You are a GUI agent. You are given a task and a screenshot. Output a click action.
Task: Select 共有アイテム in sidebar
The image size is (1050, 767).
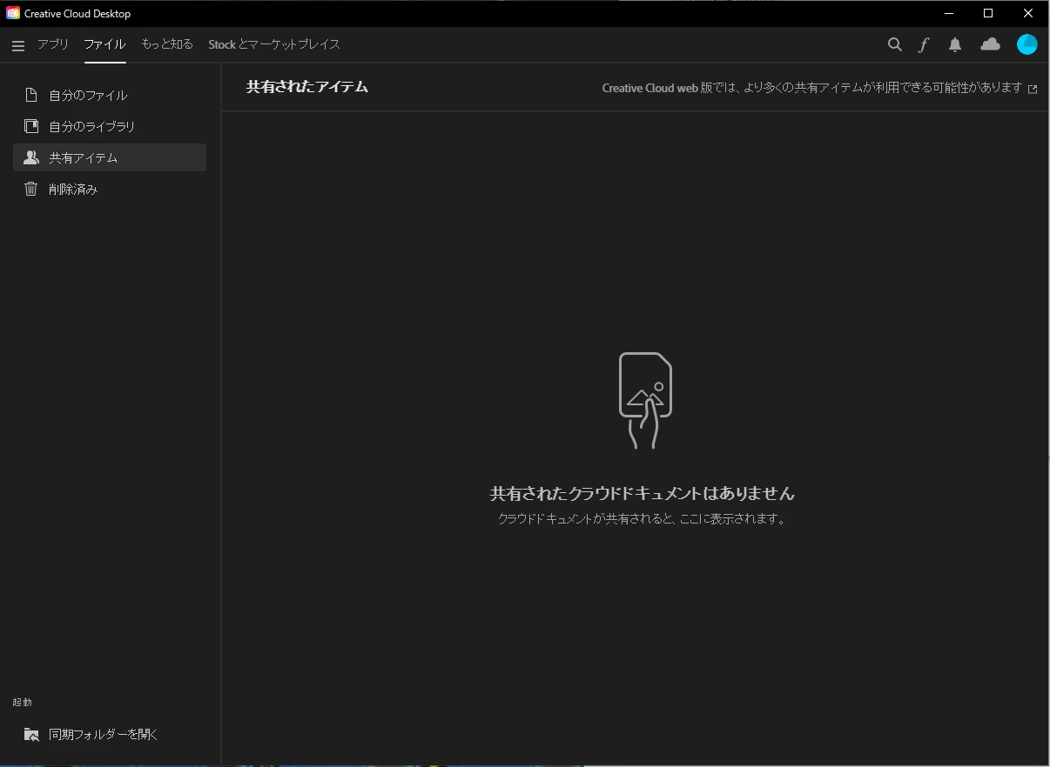[110, 157]
